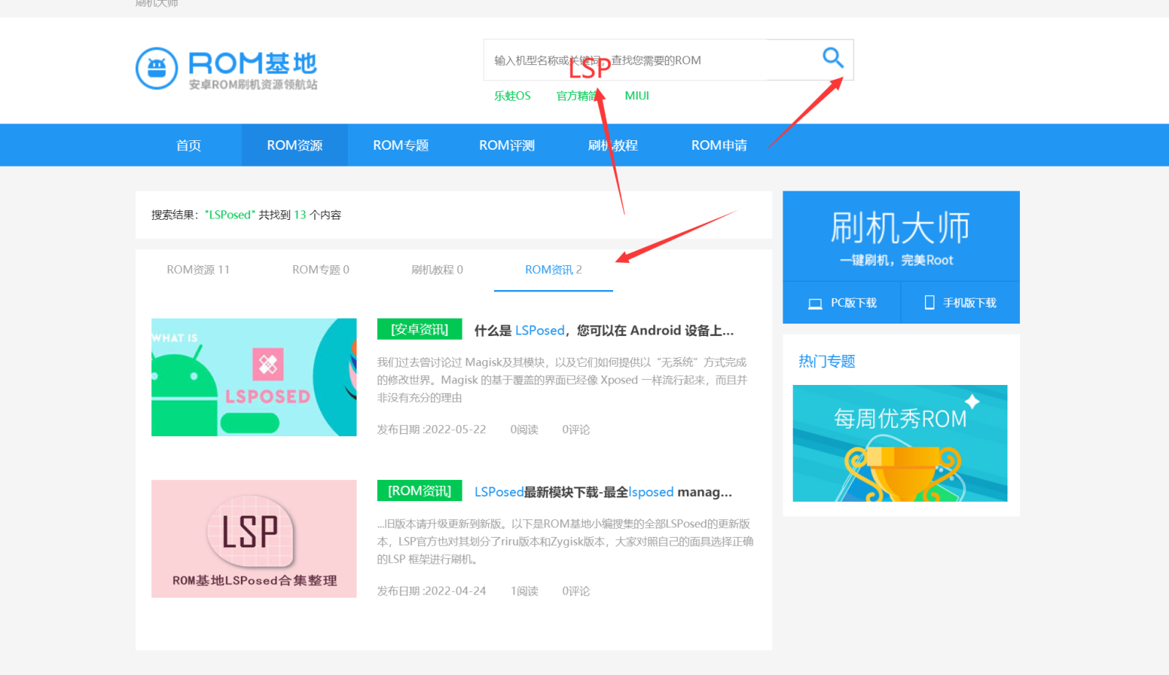Click the ROM基地 site title logo text
Screen dimensions: 1169x675
[253, 64]
